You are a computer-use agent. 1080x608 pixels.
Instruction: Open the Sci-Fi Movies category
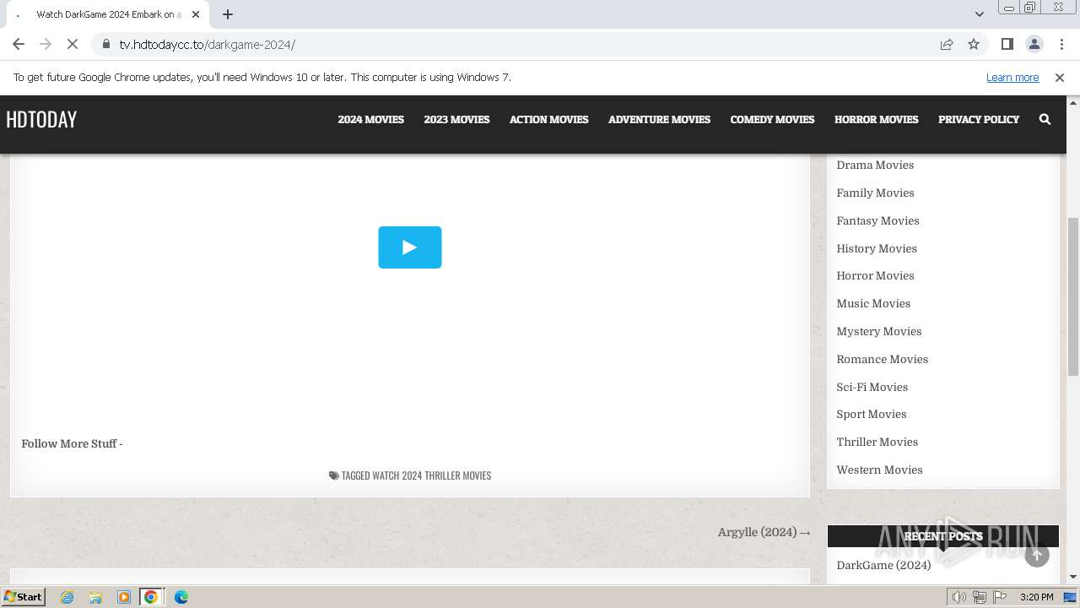click(x=872, y=387)
